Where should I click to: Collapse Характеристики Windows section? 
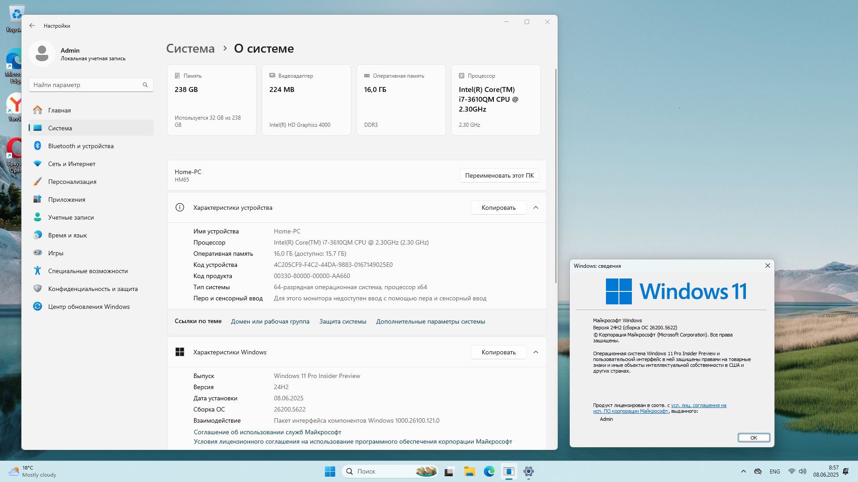536,352
